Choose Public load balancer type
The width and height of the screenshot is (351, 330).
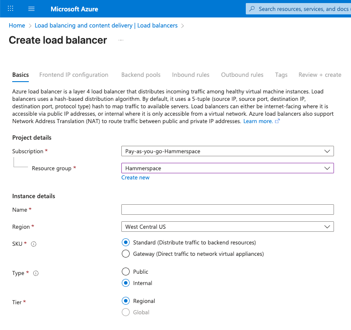coord(126,272)
